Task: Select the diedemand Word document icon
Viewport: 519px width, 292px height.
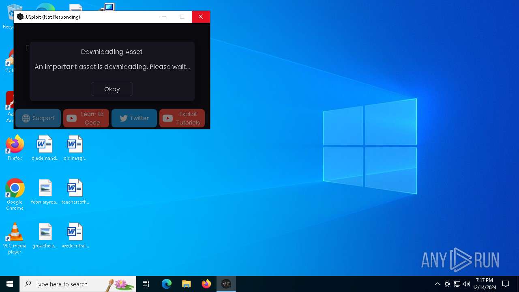Action: point(45,148)
